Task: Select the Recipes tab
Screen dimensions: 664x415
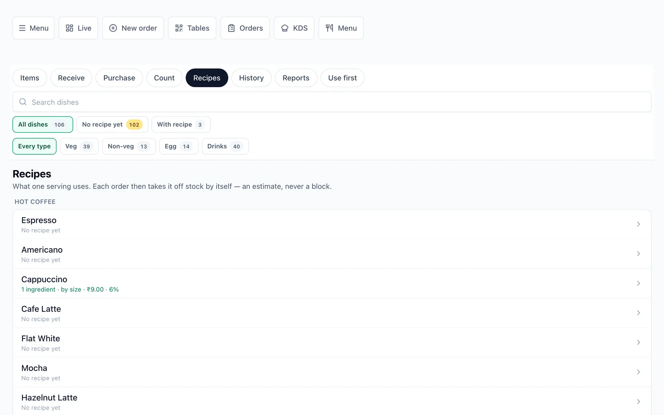Action: click(x=207, y=78)
